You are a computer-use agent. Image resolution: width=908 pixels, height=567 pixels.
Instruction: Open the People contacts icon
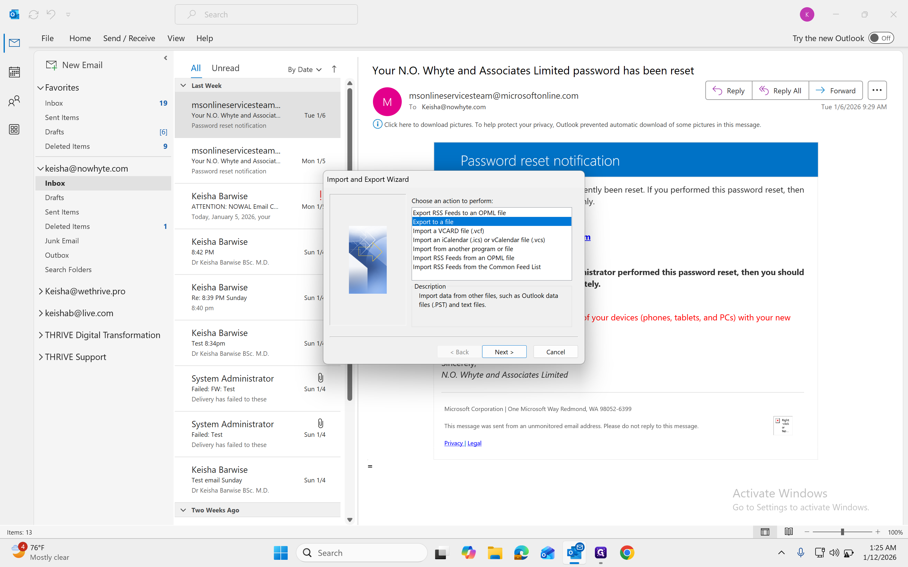pos(14,100)
